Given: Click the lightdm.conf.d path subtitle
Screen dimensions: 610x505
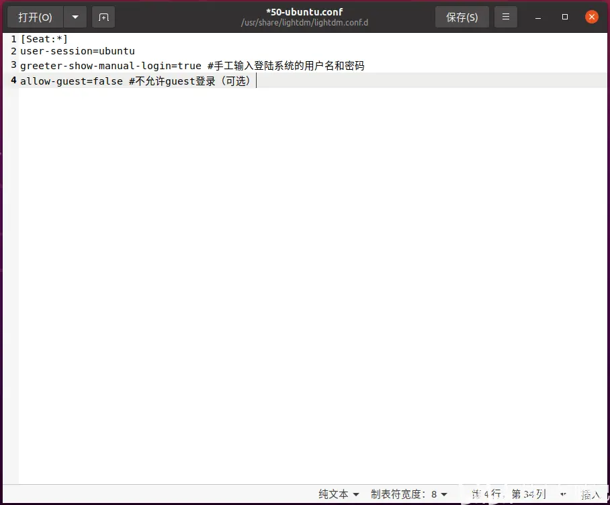Looking at the screenshot, I should point(305,22).
